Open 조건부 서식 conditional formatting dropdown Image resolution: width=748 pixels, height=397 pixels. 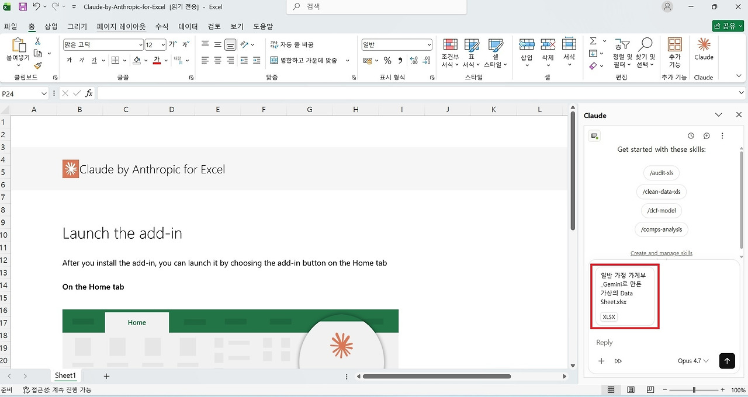click(x=451, y=53)
